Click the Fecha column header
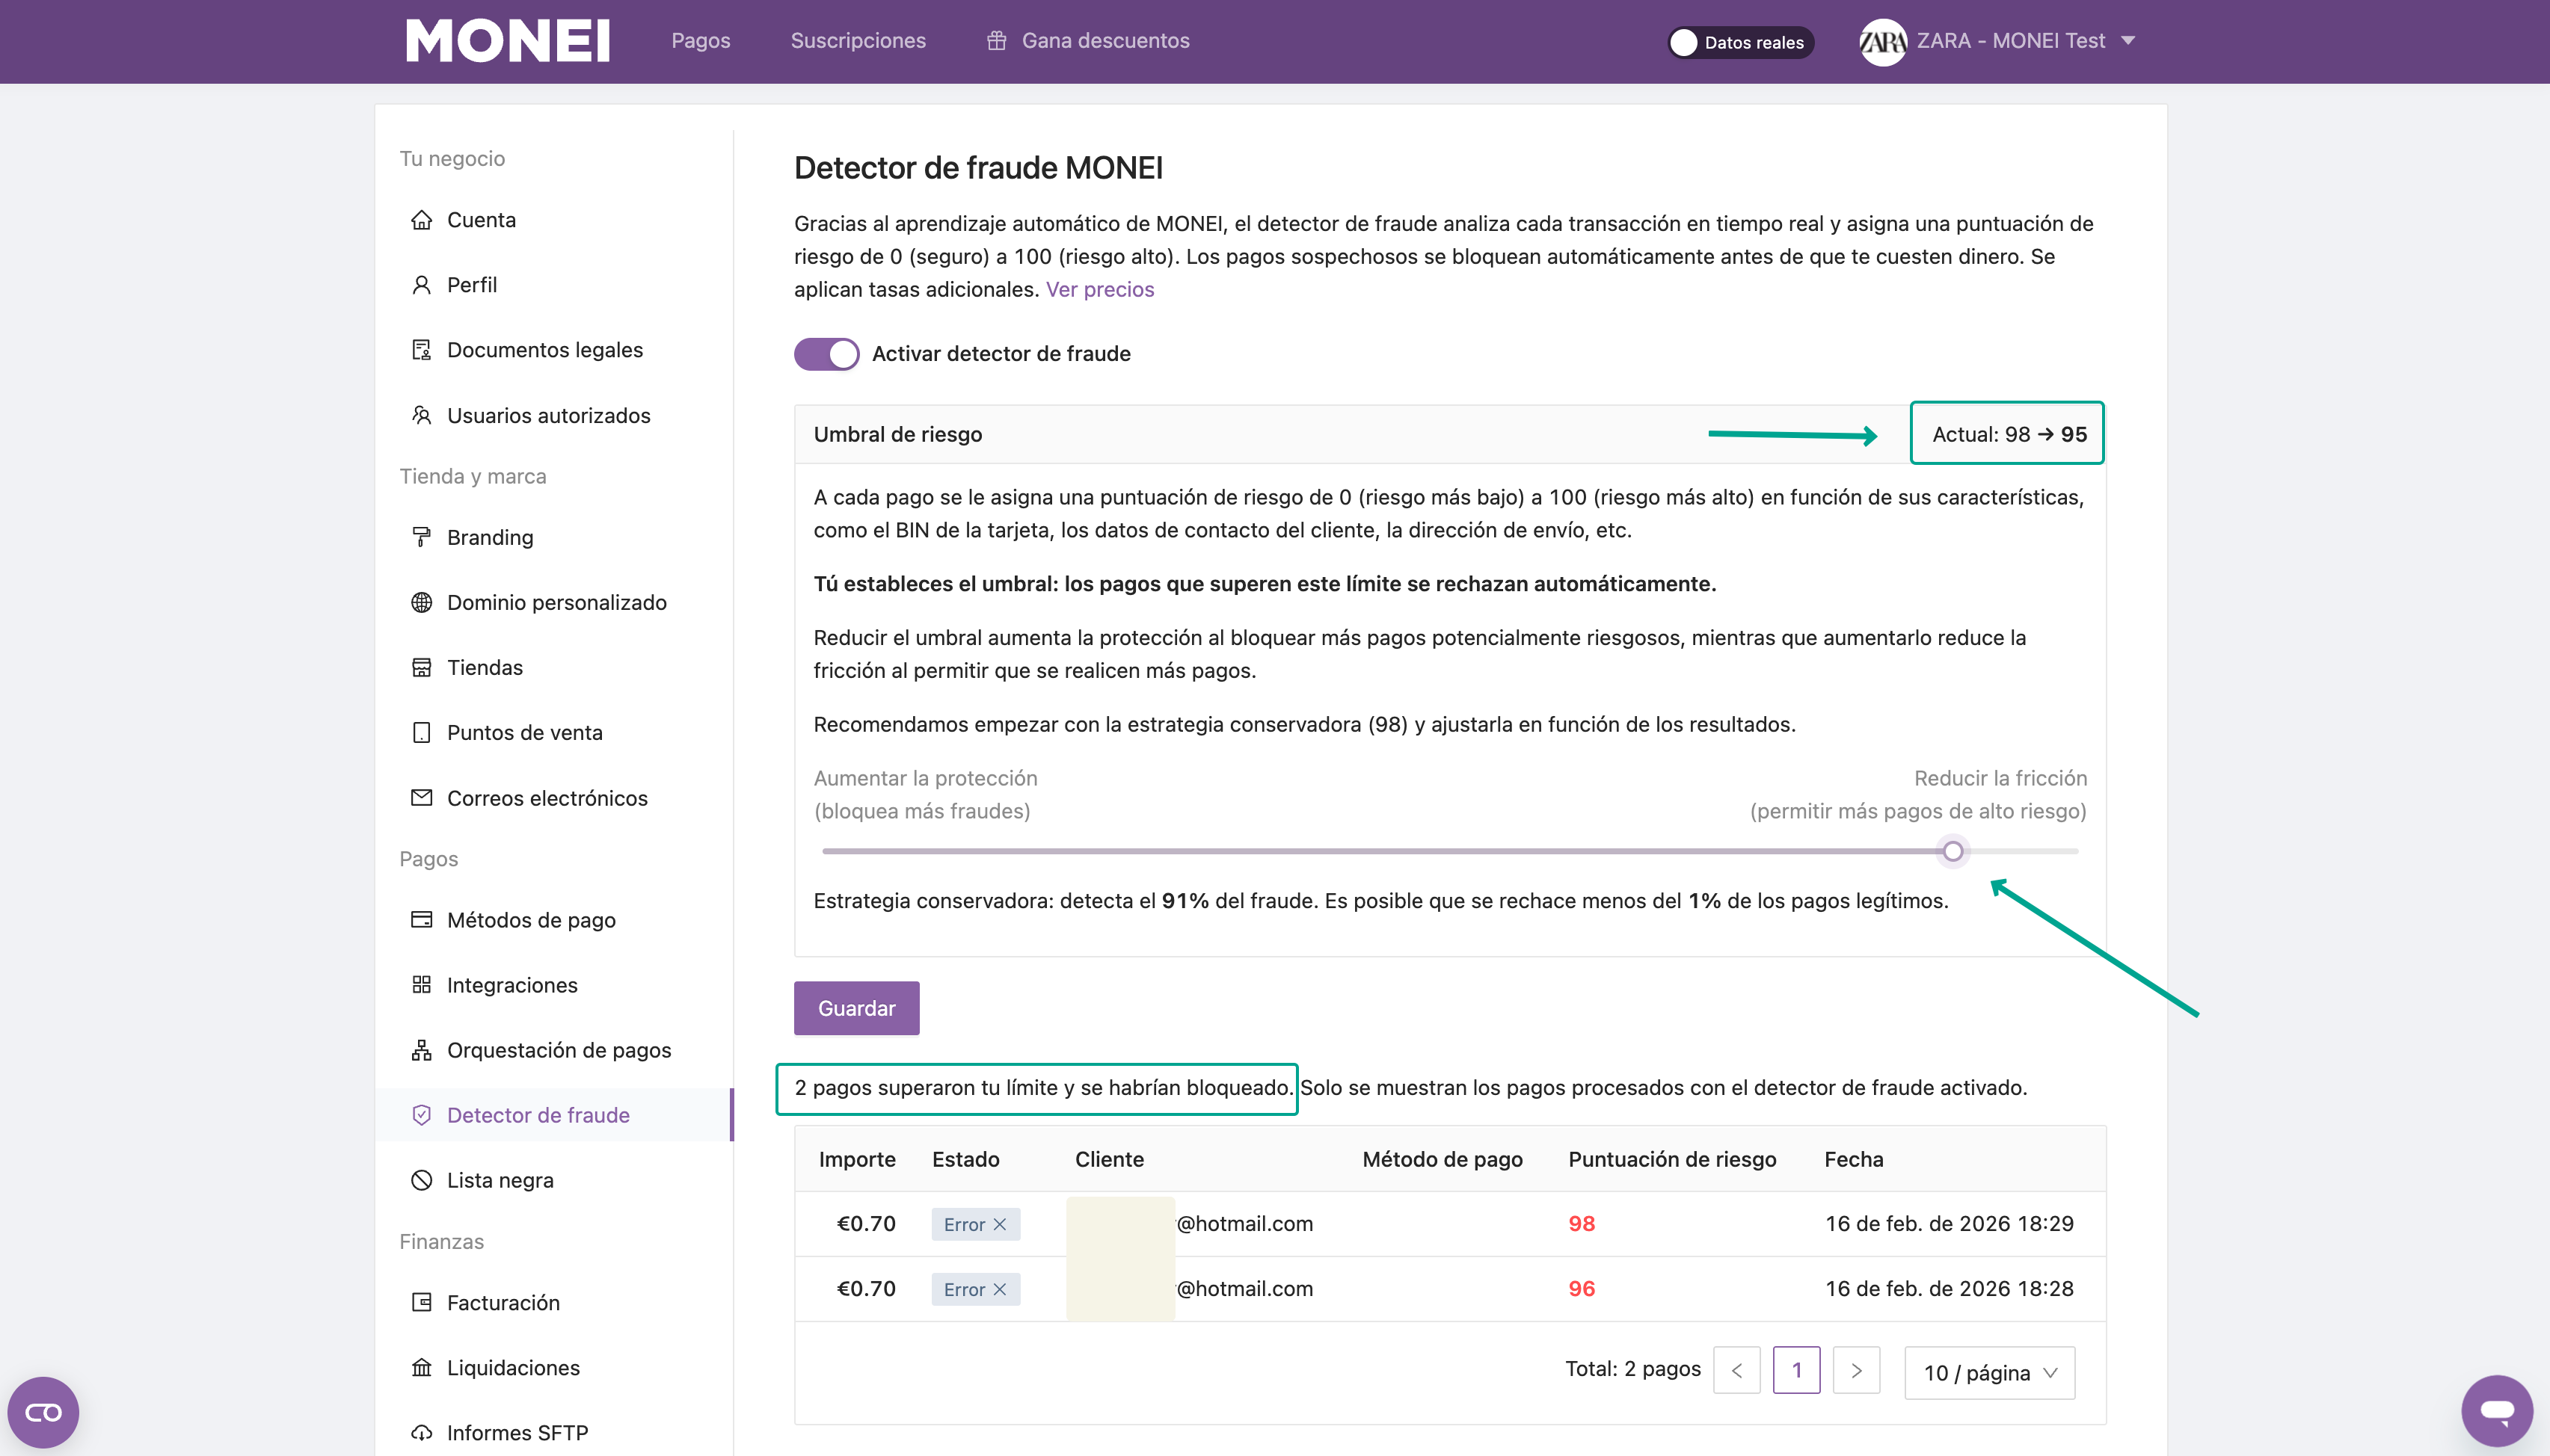Screen dimensions: 2550x1456 1853,1159
